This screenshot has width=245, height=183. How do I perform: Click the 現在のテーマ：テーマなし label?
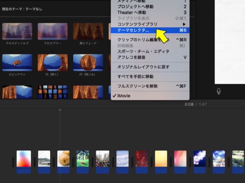click(22, 9)
